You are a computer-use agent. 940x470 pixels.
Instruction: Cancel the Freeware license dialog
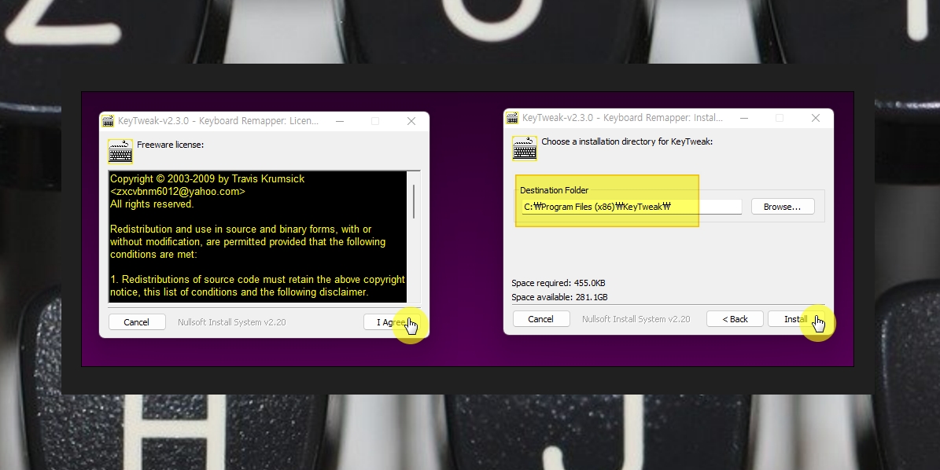[137, 322]
